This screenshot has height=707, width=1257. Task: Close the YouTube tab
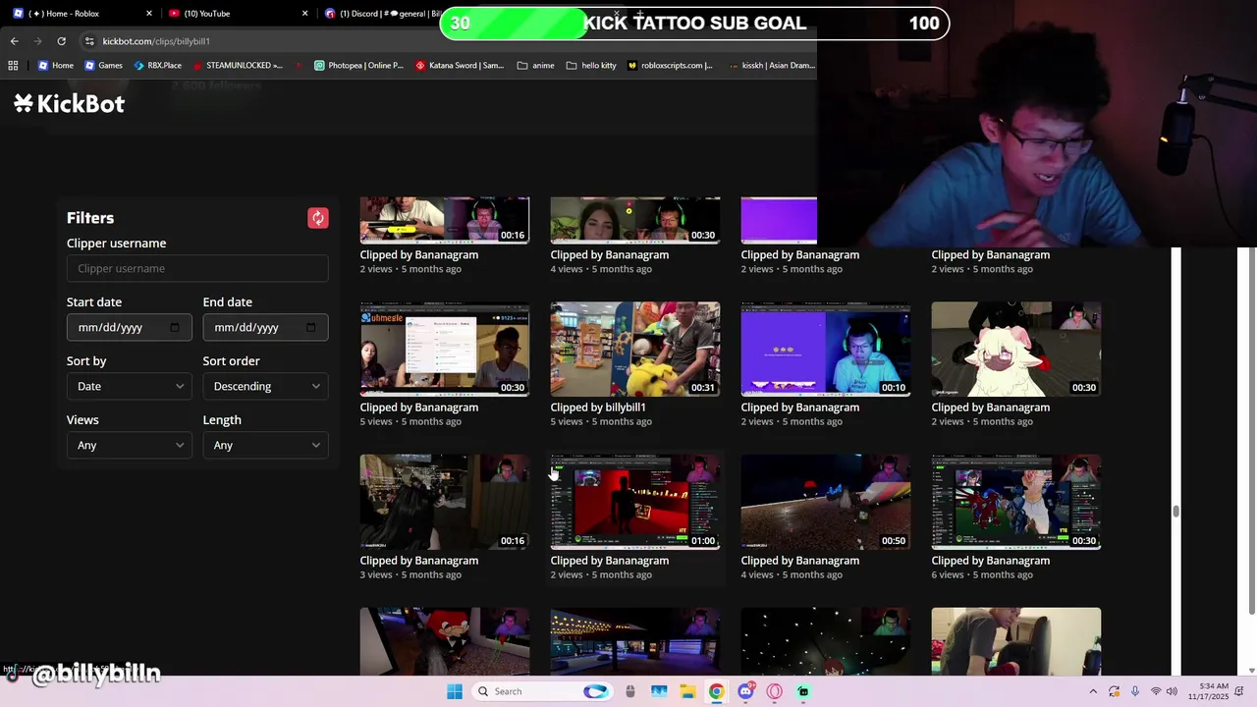[x=304, y=14]
